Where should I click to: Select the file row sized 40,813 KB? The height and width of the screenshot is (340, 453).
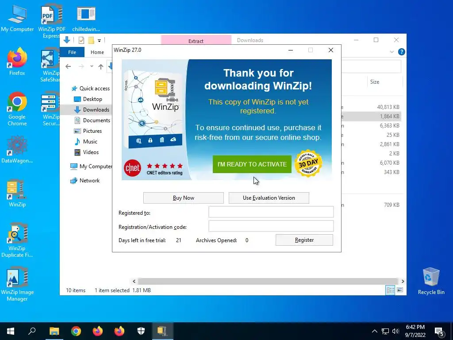(371, 107)
